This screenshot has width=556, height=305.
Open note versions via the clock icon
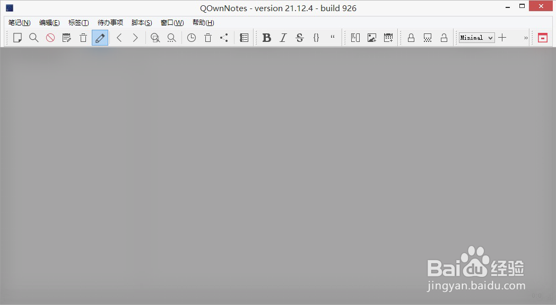coord(192,38)
